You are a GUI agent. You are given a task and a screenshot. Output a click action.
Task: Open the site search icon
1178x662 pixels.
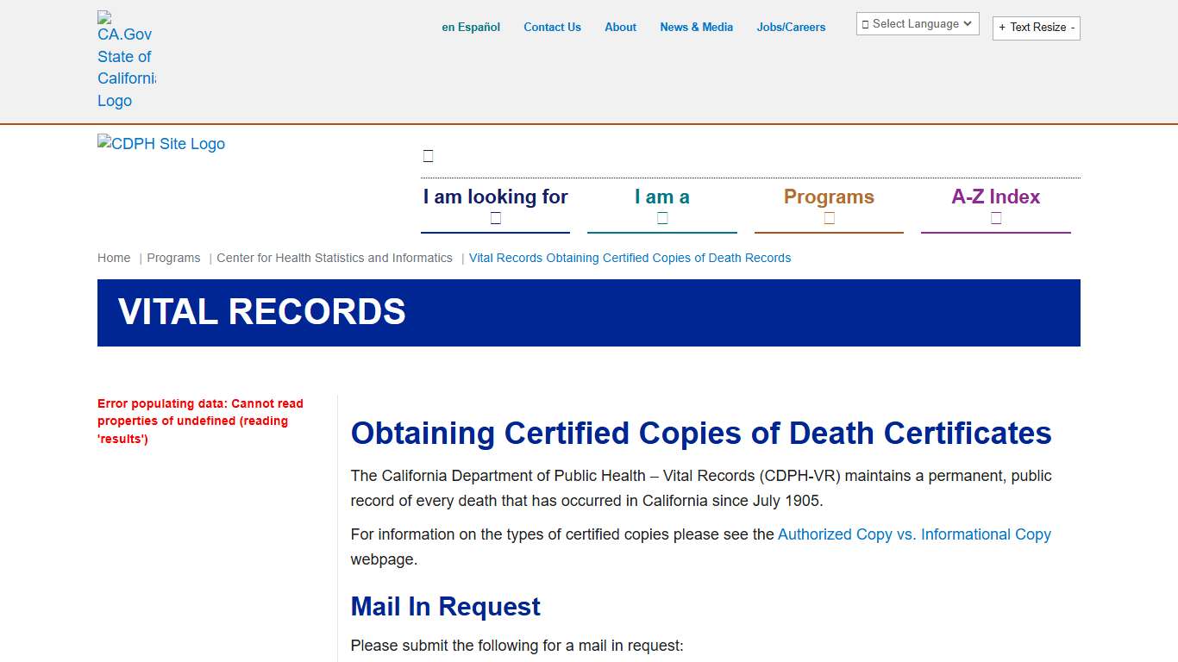click(x=428, y=155)
